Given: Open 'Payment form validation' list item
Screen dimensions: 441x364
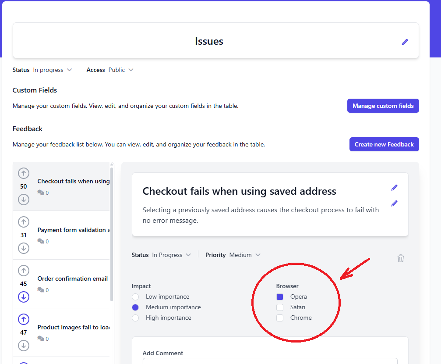Looking at the screenshot, I should [x=61, y=235].
